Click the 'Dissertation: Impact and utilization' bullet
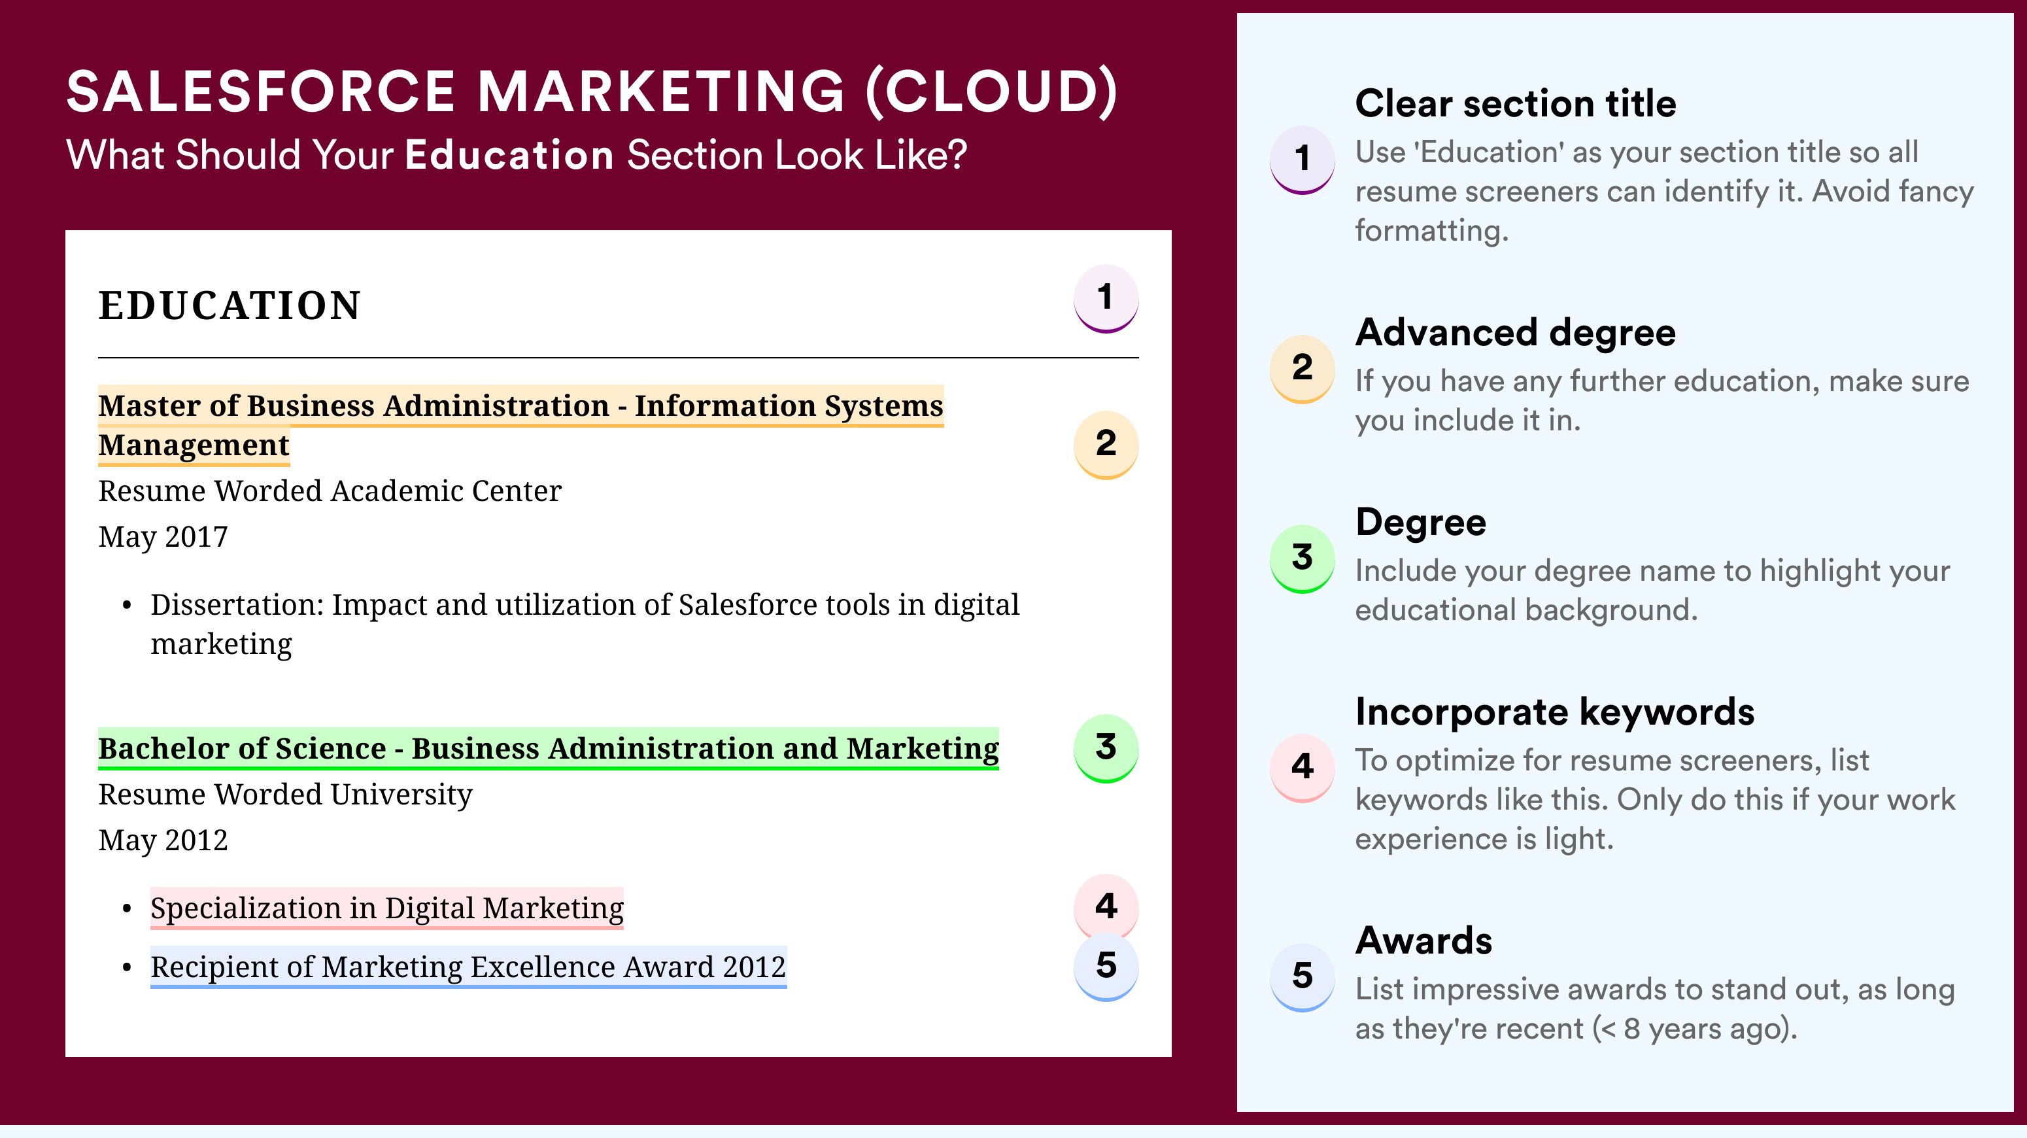 585,624
